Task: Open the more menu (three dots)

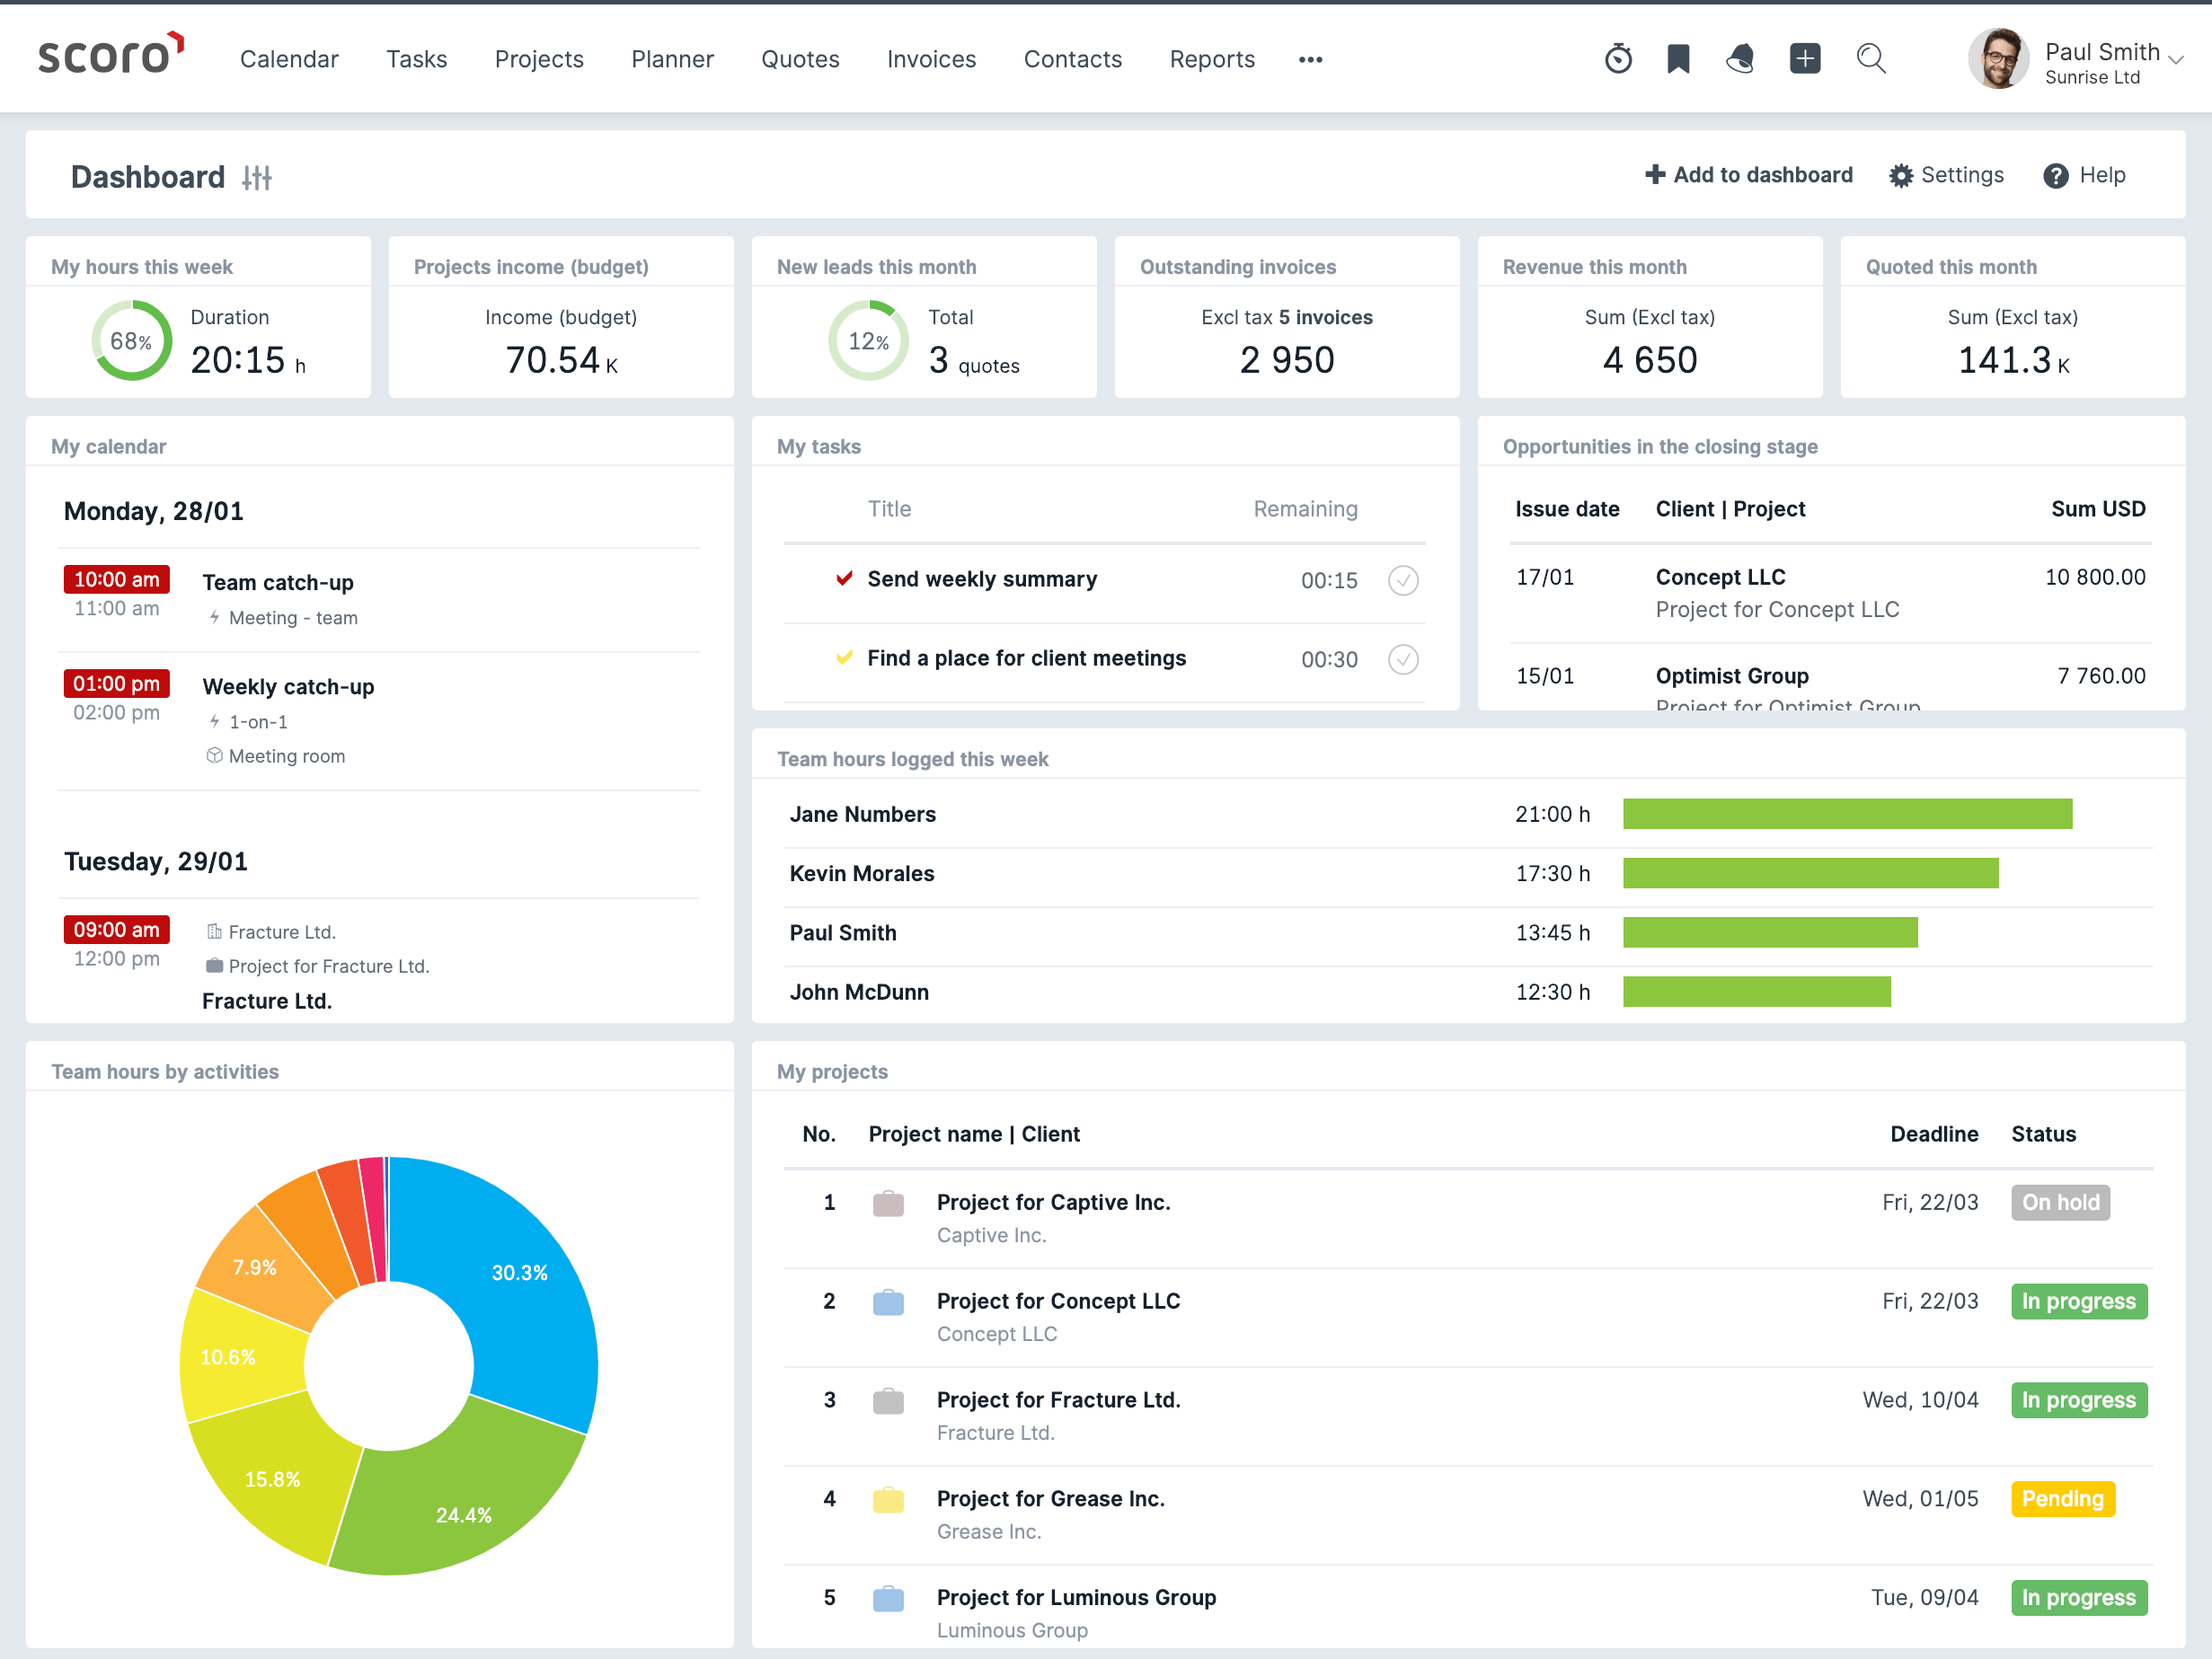Action: [1310, 60]
